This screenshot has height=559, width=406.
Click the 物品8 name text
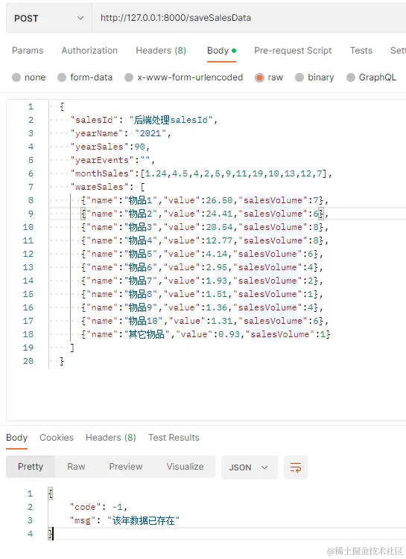140,294
